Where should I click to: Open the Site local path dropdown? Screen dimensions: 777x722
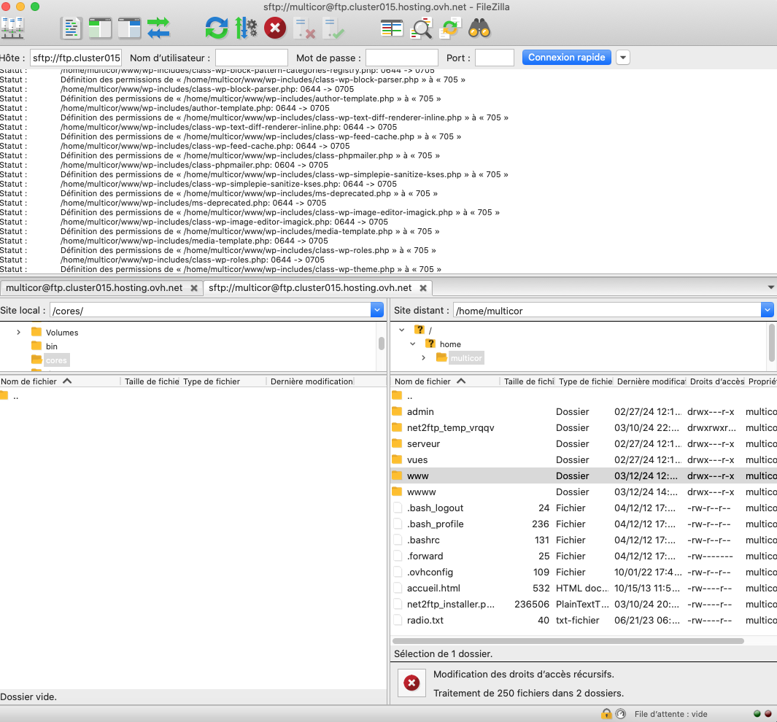click(x=376, y=310)
